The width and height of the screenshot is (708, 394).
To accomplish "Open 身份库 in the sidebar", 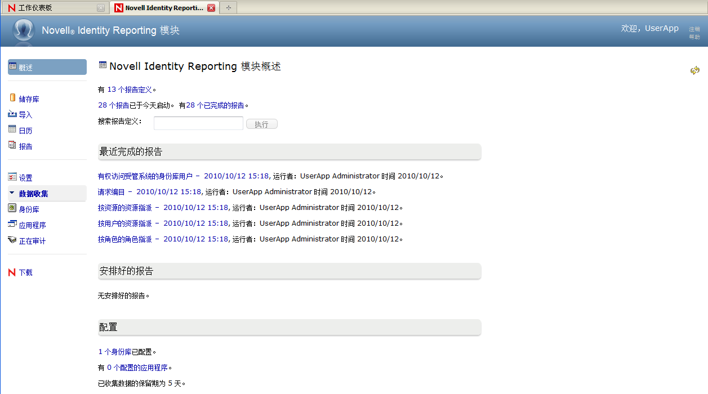I will pos(29,209).
